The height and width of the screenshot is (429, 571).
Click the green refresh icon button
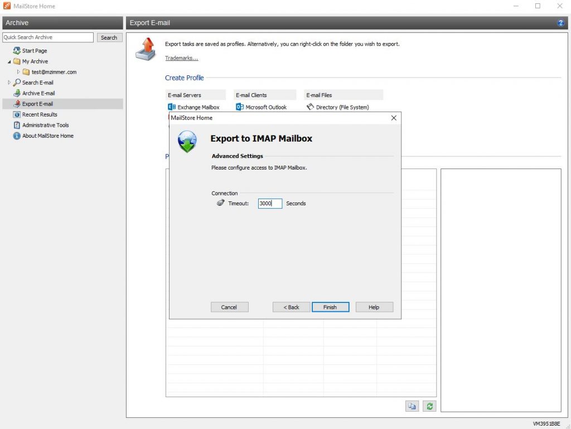[x=429, y=406]
